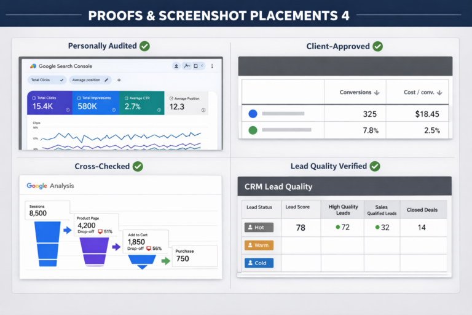Select the Total Clicks filter chip
This screenshot has width=472, height=315.
[47, 80]
